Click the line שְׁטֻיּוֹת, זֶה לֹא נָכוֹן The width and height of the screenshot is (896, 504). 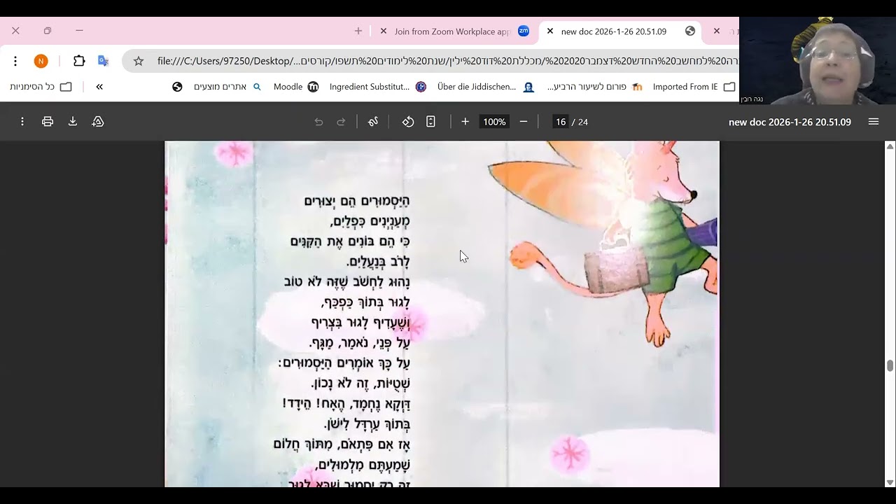(360, 384)
